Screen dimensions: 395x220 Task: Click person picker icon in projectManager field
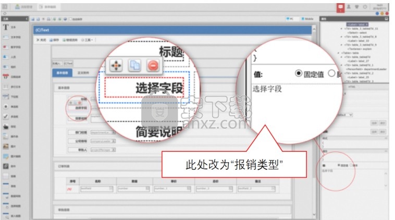click(114, 150)
